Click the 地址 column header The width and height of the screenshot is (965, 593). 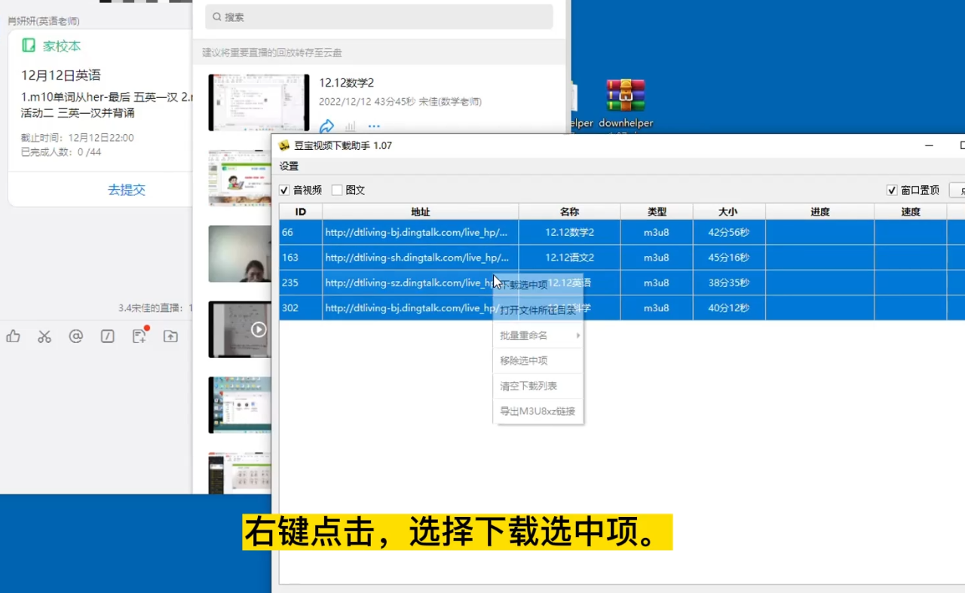[421, 212]
